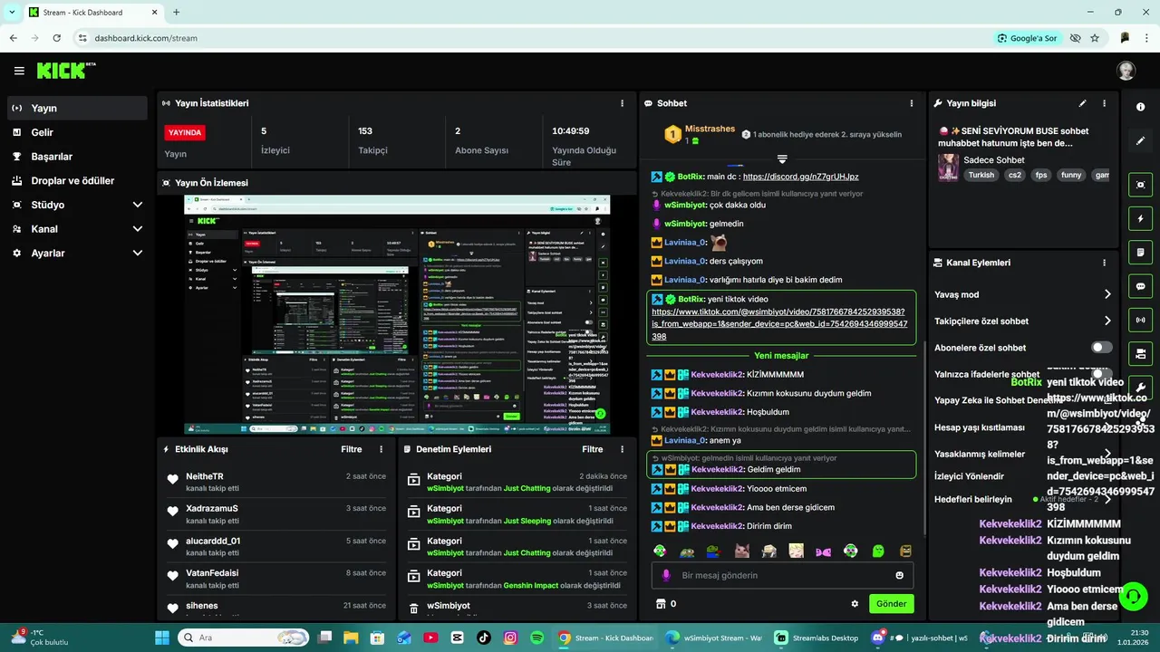1160x652 pixels.
Task: Click the microphone icon in the message box
Action: coord(666,575)
